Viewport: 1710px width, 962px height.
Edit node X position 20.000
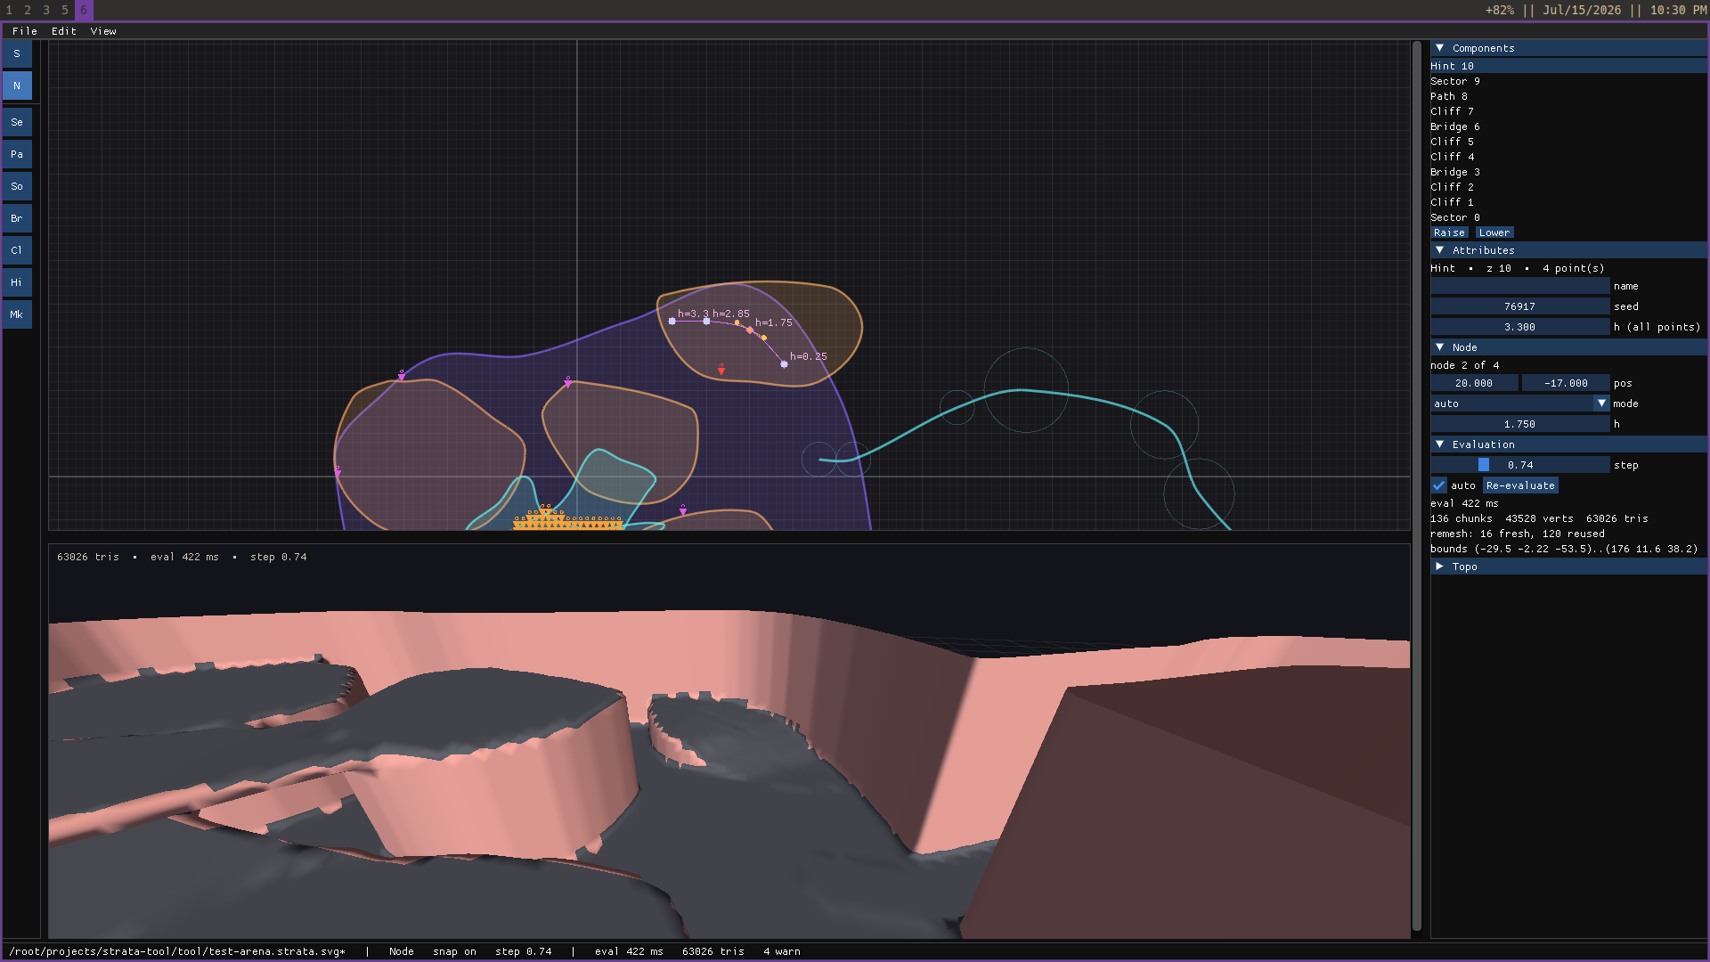click(x=1474, y=383)
